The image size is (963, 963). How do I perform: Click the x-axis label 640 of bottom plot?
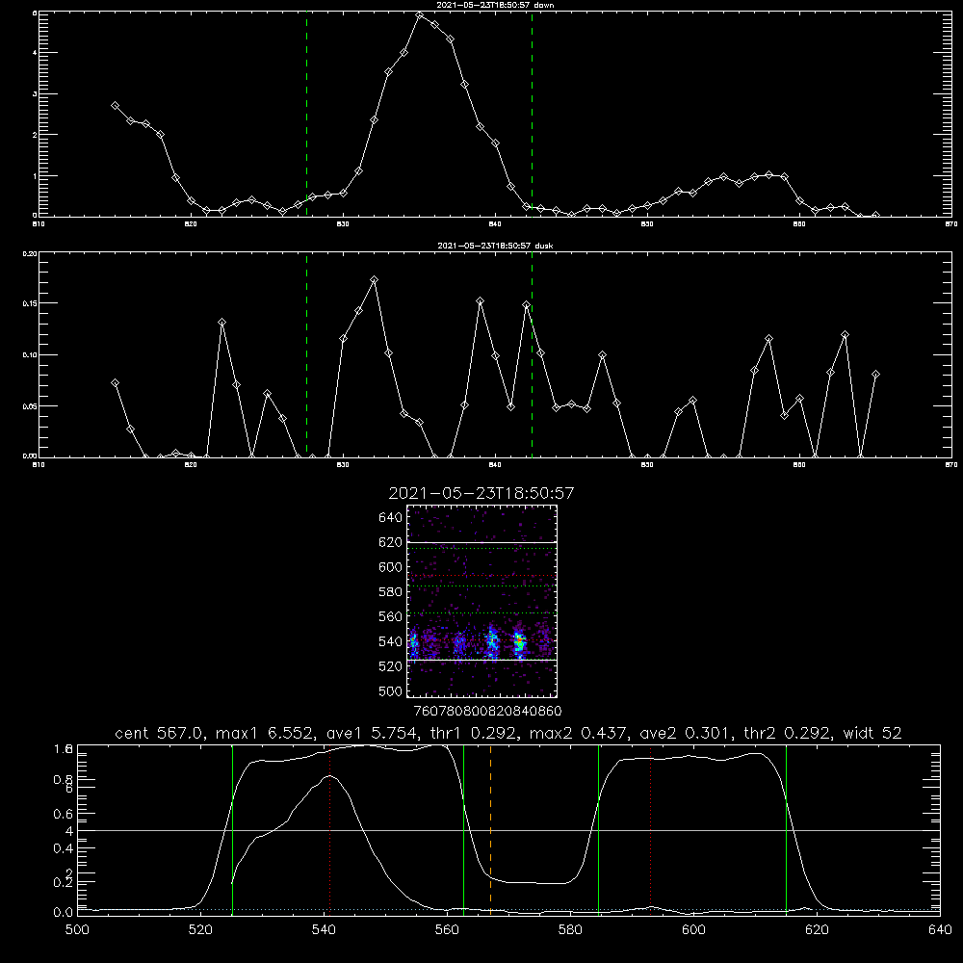pos(940,930)
